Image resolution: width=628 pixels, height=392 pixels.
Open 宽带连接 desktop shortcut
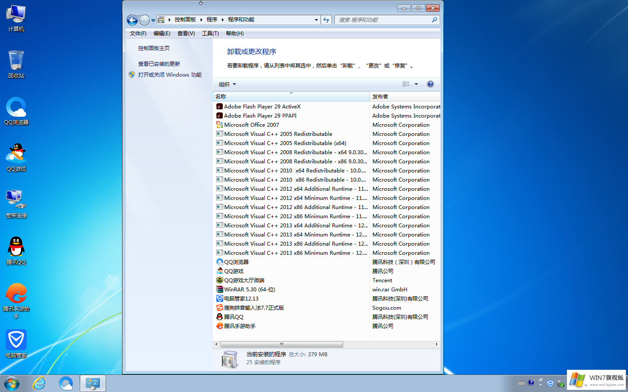click(16, 204)
